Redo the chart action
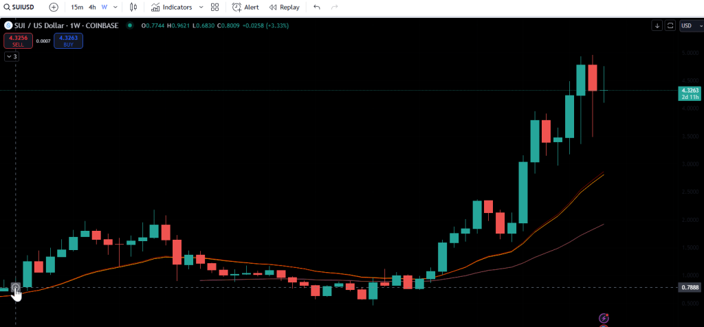Image resolution: width=704 pixels, height=327 pixels. click(334, 7)
